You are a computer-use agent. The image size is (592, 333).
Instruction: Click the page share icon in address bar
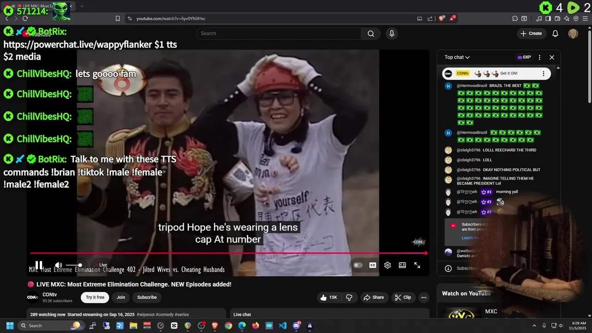(x=430, y=18)
